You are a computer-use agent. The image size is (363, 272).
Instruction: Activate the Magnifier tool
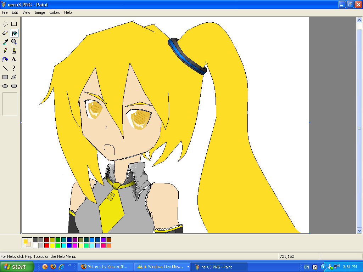[14, 42]
